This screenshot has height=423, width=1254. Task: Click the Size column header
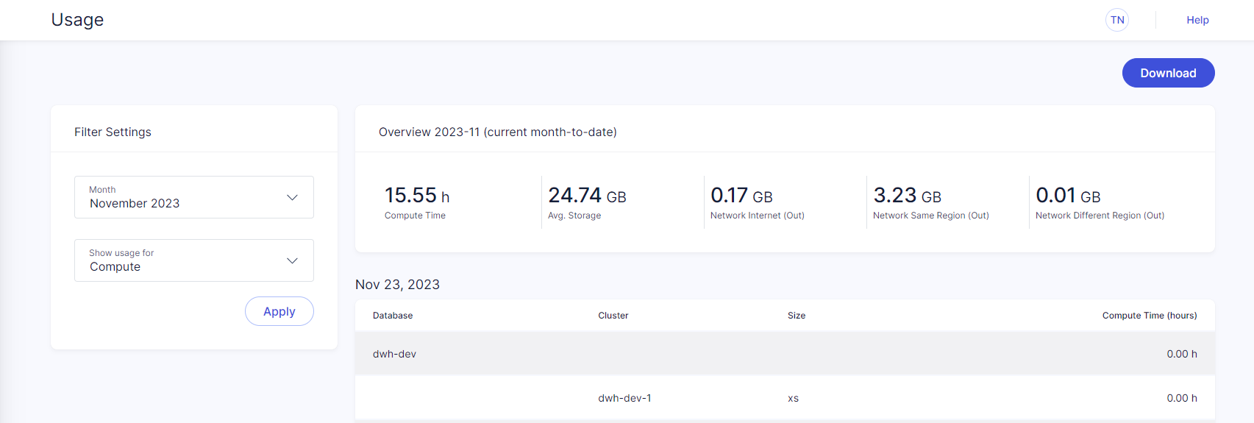tap(796, 316)
